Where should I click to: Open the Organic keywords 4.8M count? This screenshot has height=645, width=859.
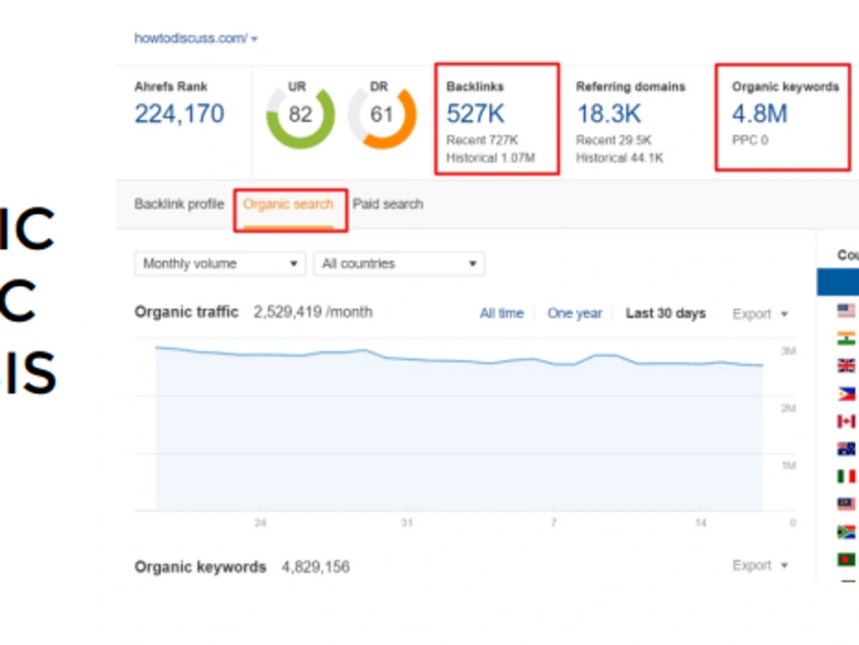pyautogui.click(x=759, y=114)
